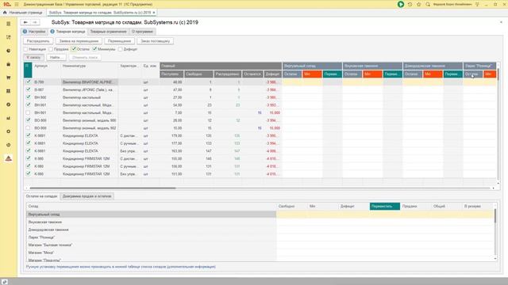Close the form with the x at top right
The image size is (508, 285).
point(501,22)
